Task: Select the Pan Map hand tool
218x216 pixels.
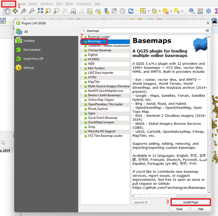Action: click(7, 11)
